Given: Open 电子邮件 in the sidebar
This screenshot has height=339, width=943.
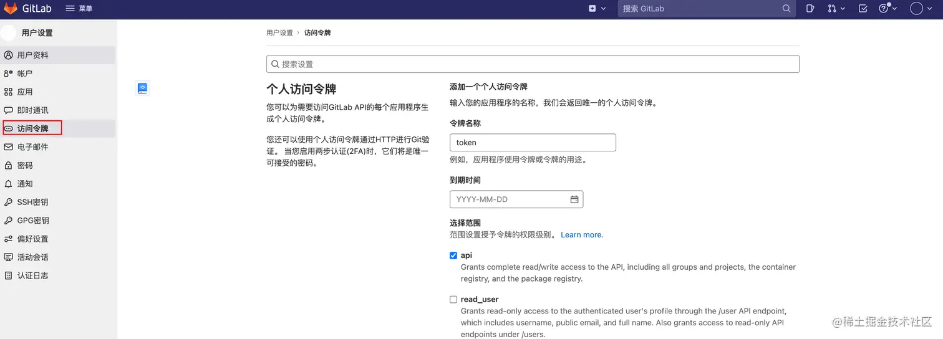Looking at the screenshot, I should tap(58, 147).
